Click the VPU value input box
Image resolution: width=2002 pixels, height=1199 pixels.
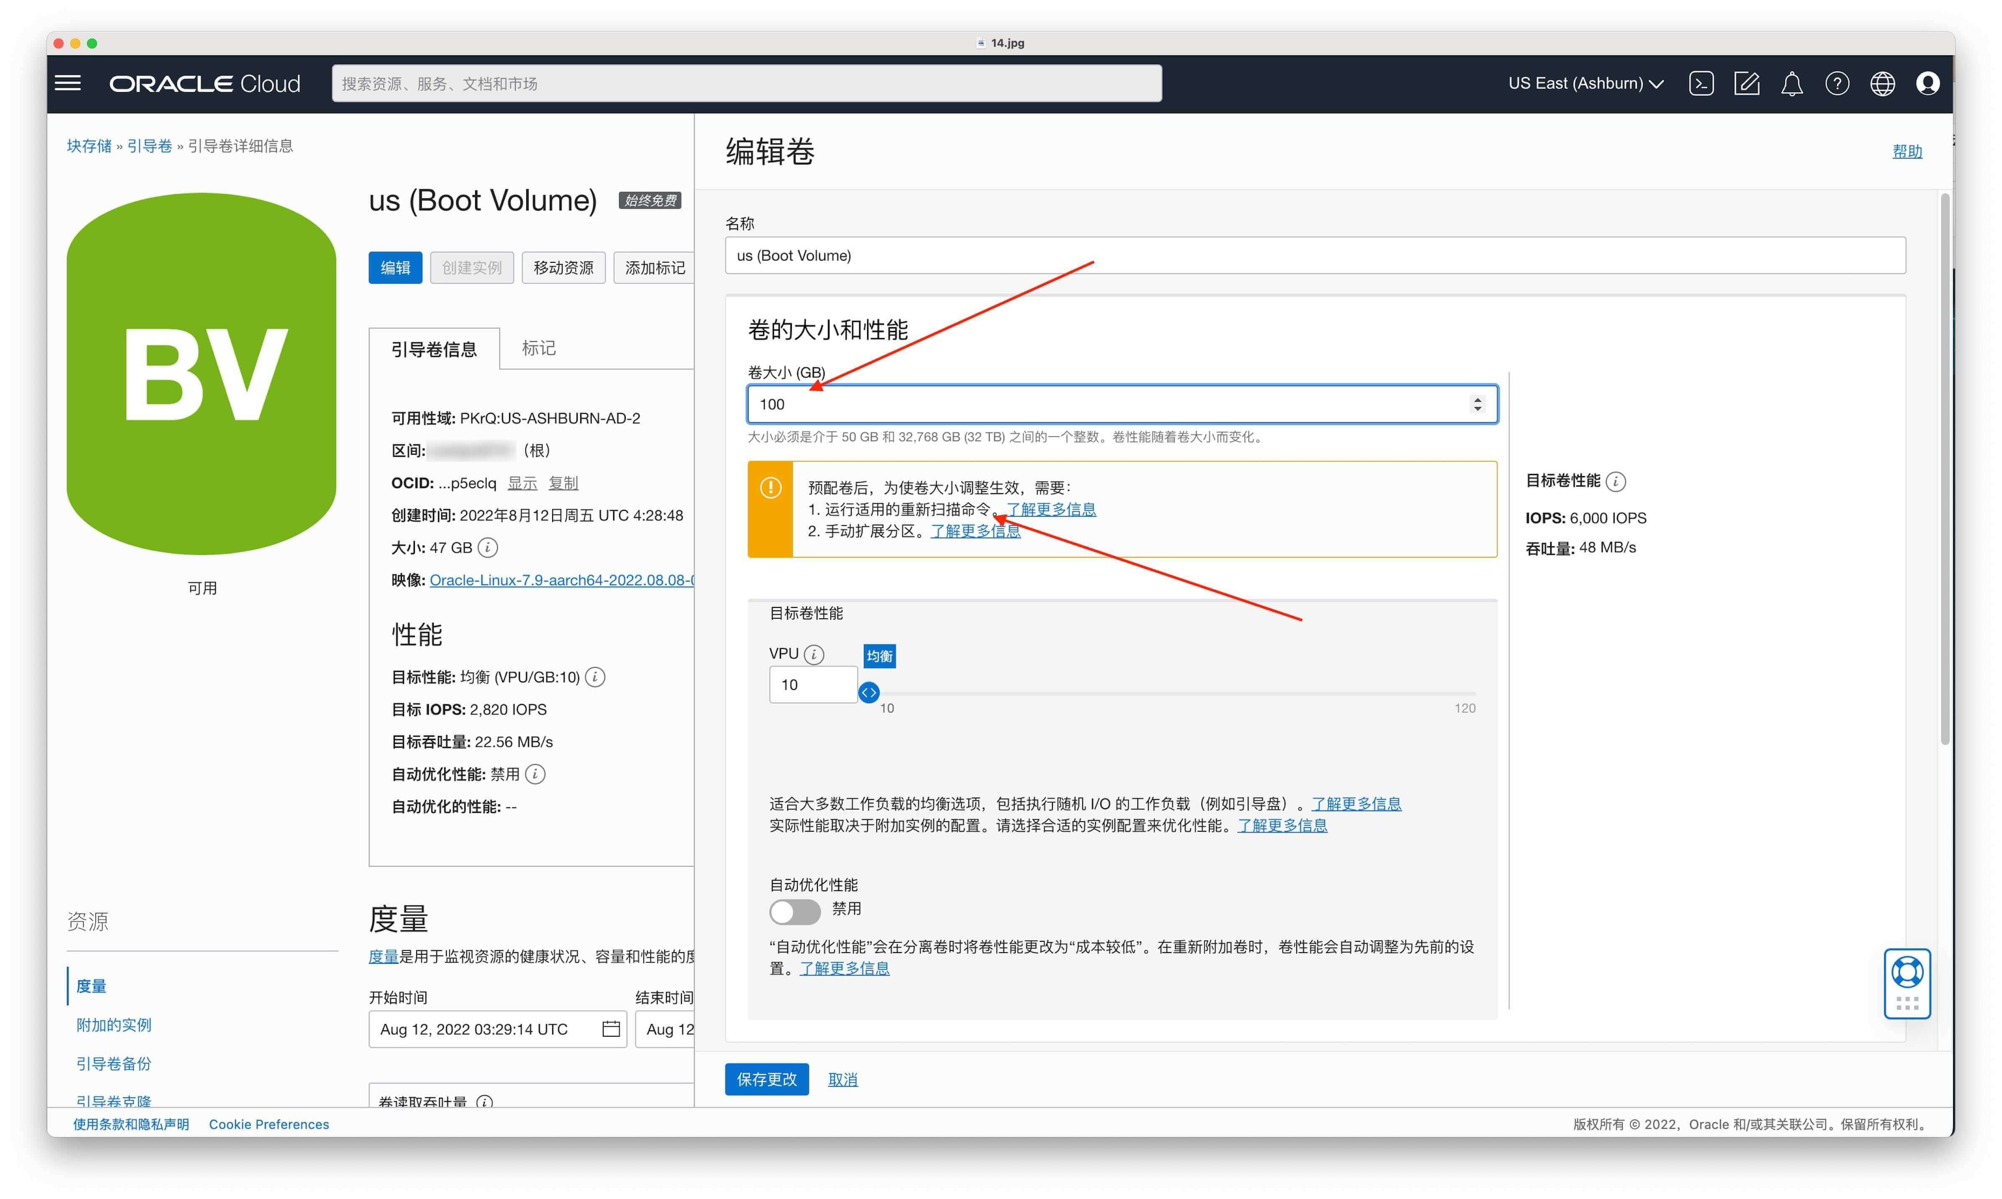[813, 684]
